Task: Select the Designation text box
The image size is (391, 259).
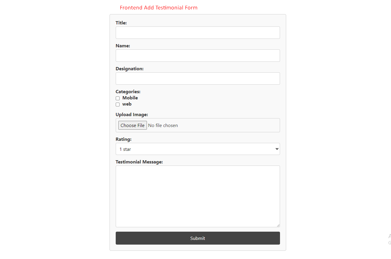Action: (198, 78)
